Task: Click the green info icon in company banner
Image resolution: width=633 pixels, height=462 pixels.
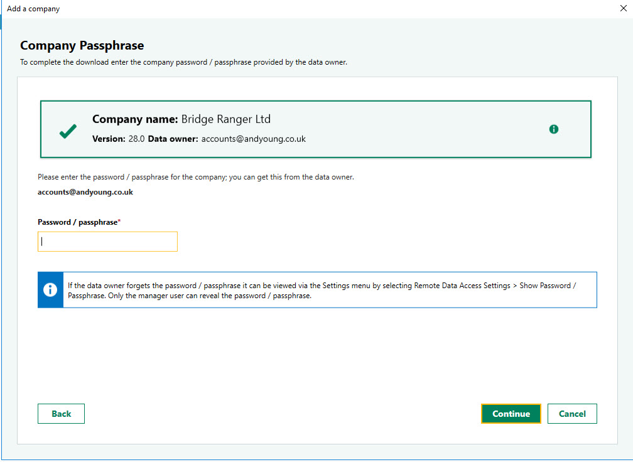Action: (x=553, y=129)
